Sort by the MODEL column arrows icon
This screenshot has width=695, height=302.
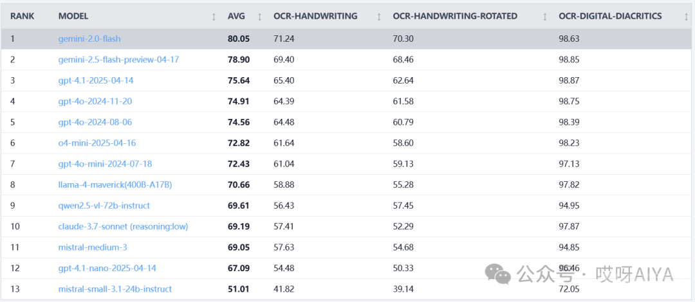[214, 16]
